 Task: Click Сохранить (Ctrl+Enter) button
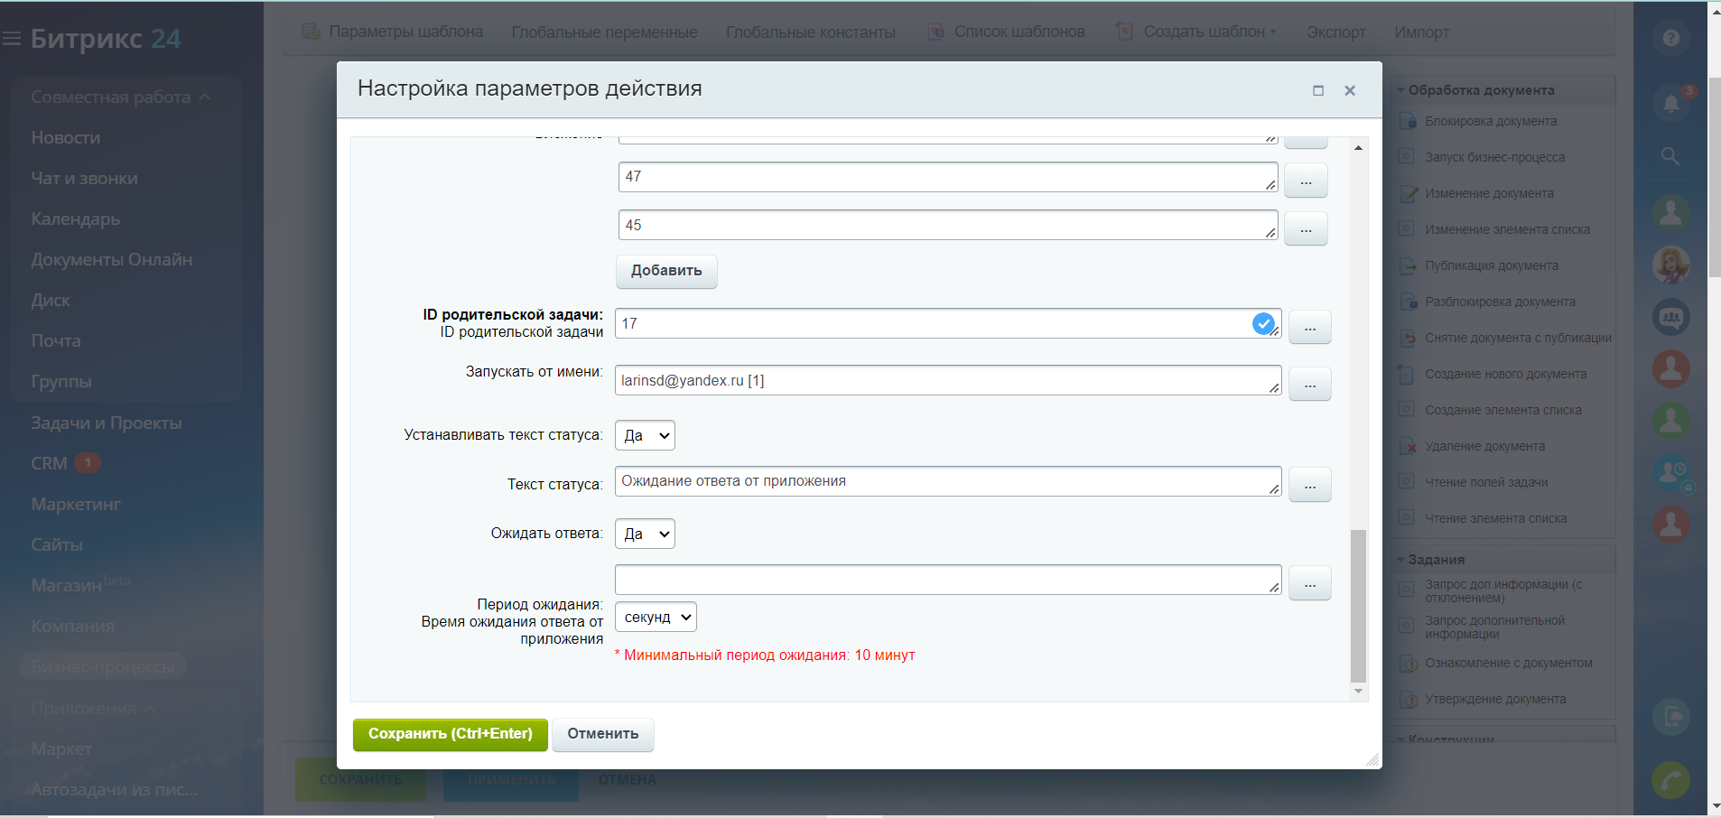point(450,734)
